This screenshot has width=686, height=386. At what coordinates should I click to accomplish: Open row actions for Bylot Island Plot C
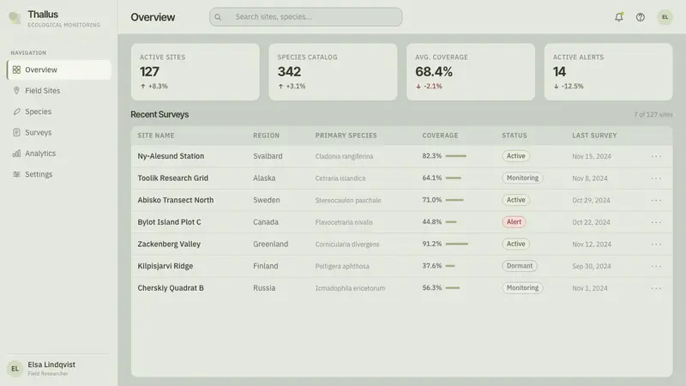pos(656,222)
